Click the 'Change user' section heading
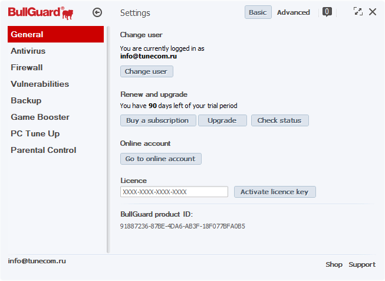This screenshot has height=281, width=385. point(141,35)
